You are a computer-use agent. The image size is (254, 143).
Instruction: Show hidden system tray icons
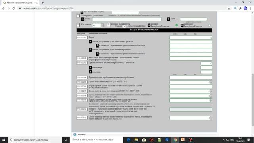point(223,140)
